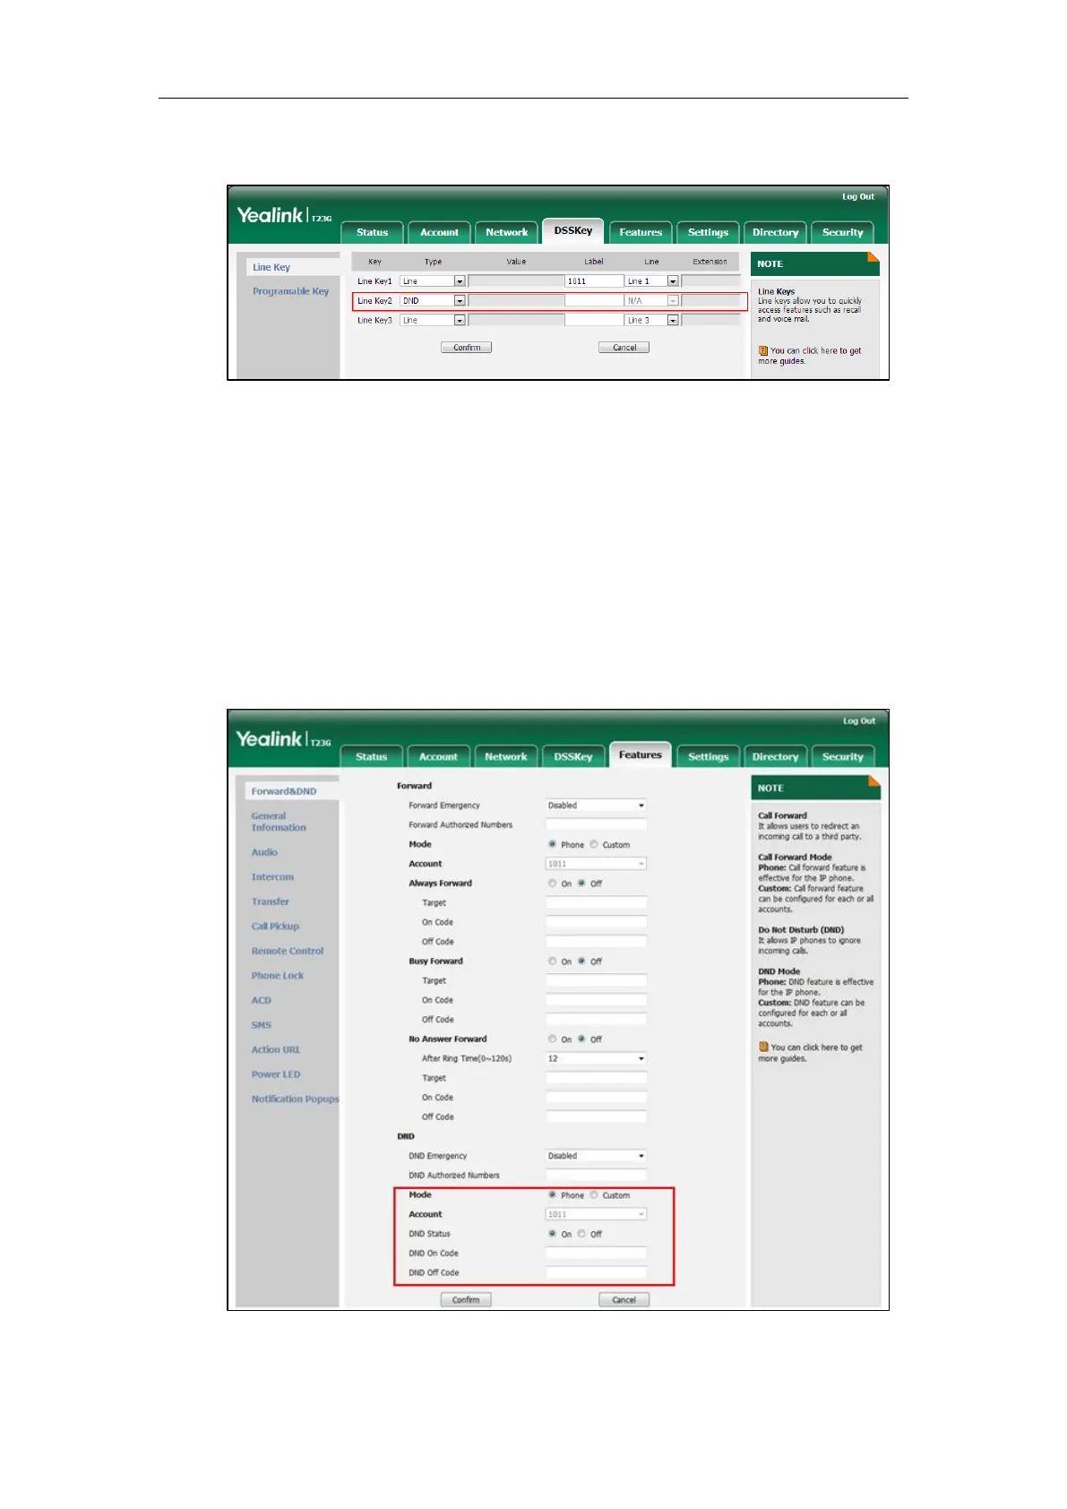1067x1509 pixels.
Task: Open Intercom in the sidebar
Action: tap(272, 877)
